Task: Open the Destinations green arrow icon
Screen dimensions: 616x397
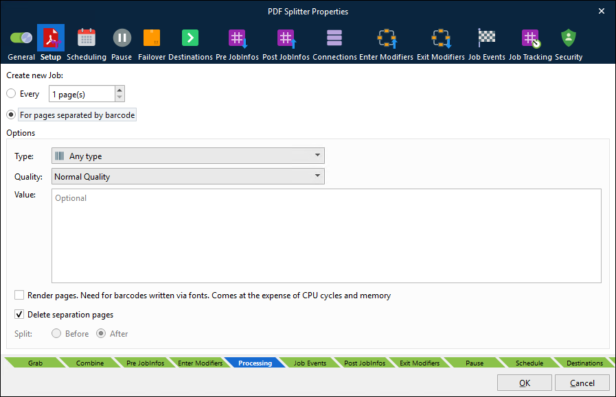Action: [190, 38]
